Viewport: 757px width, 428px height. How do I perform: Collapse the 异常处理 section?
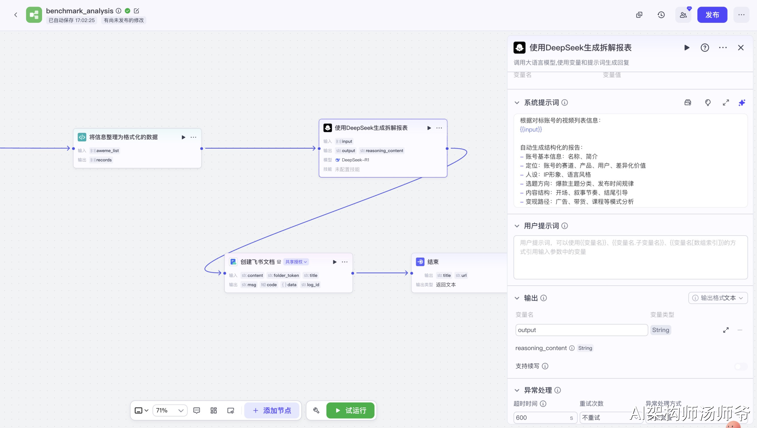[x=517, y=390]
